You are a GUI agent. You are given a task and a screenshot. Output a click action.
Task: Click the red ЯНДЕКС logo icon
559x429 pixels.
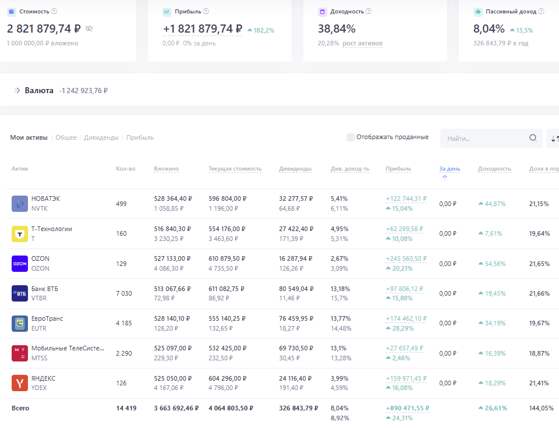coord(20,383)
